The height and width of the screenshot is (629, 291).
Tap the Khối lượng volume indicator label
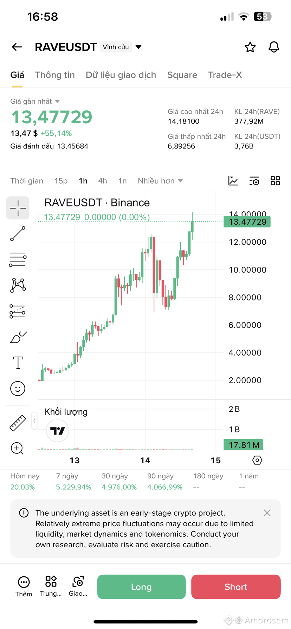66,412
